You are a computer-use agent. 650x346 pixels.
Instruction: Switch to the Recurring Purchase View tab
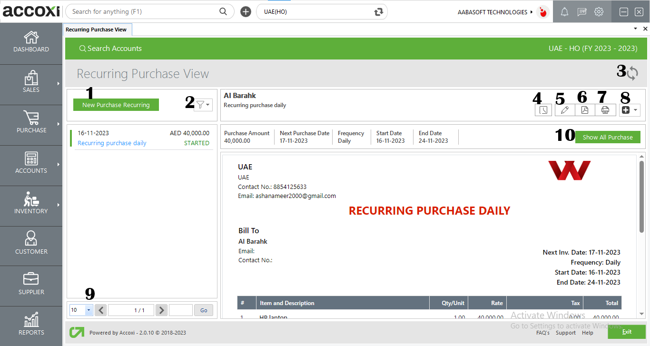point(97,29)
